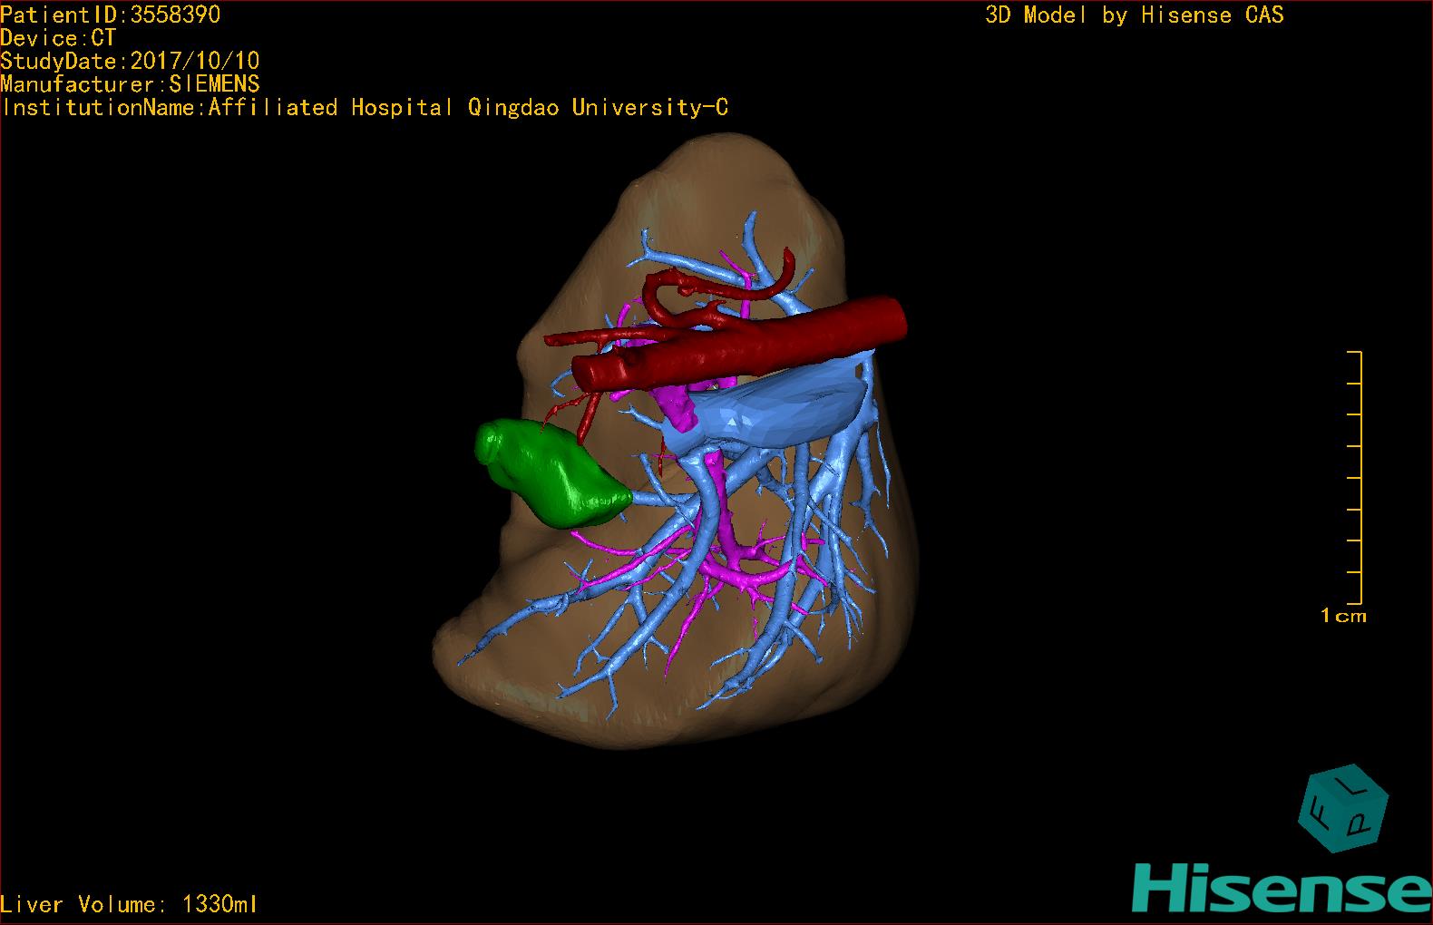Viewport: 1433px width, 925px height.
Task: Click the orientation cube widget
Action: click(1343, 809)
